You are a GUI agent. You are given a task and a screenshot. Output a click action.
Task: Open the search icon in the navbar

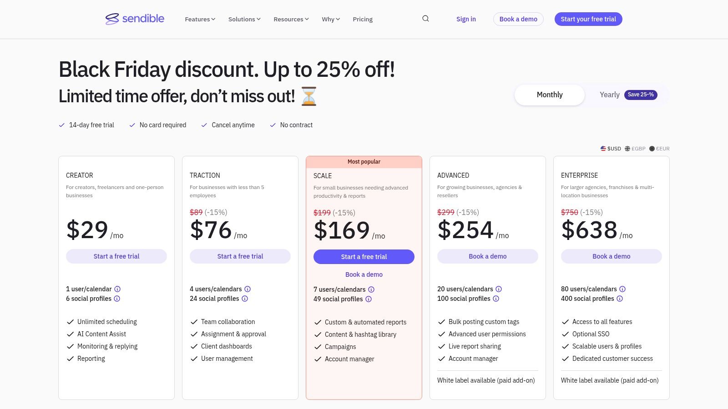click(x=425, y=19)
